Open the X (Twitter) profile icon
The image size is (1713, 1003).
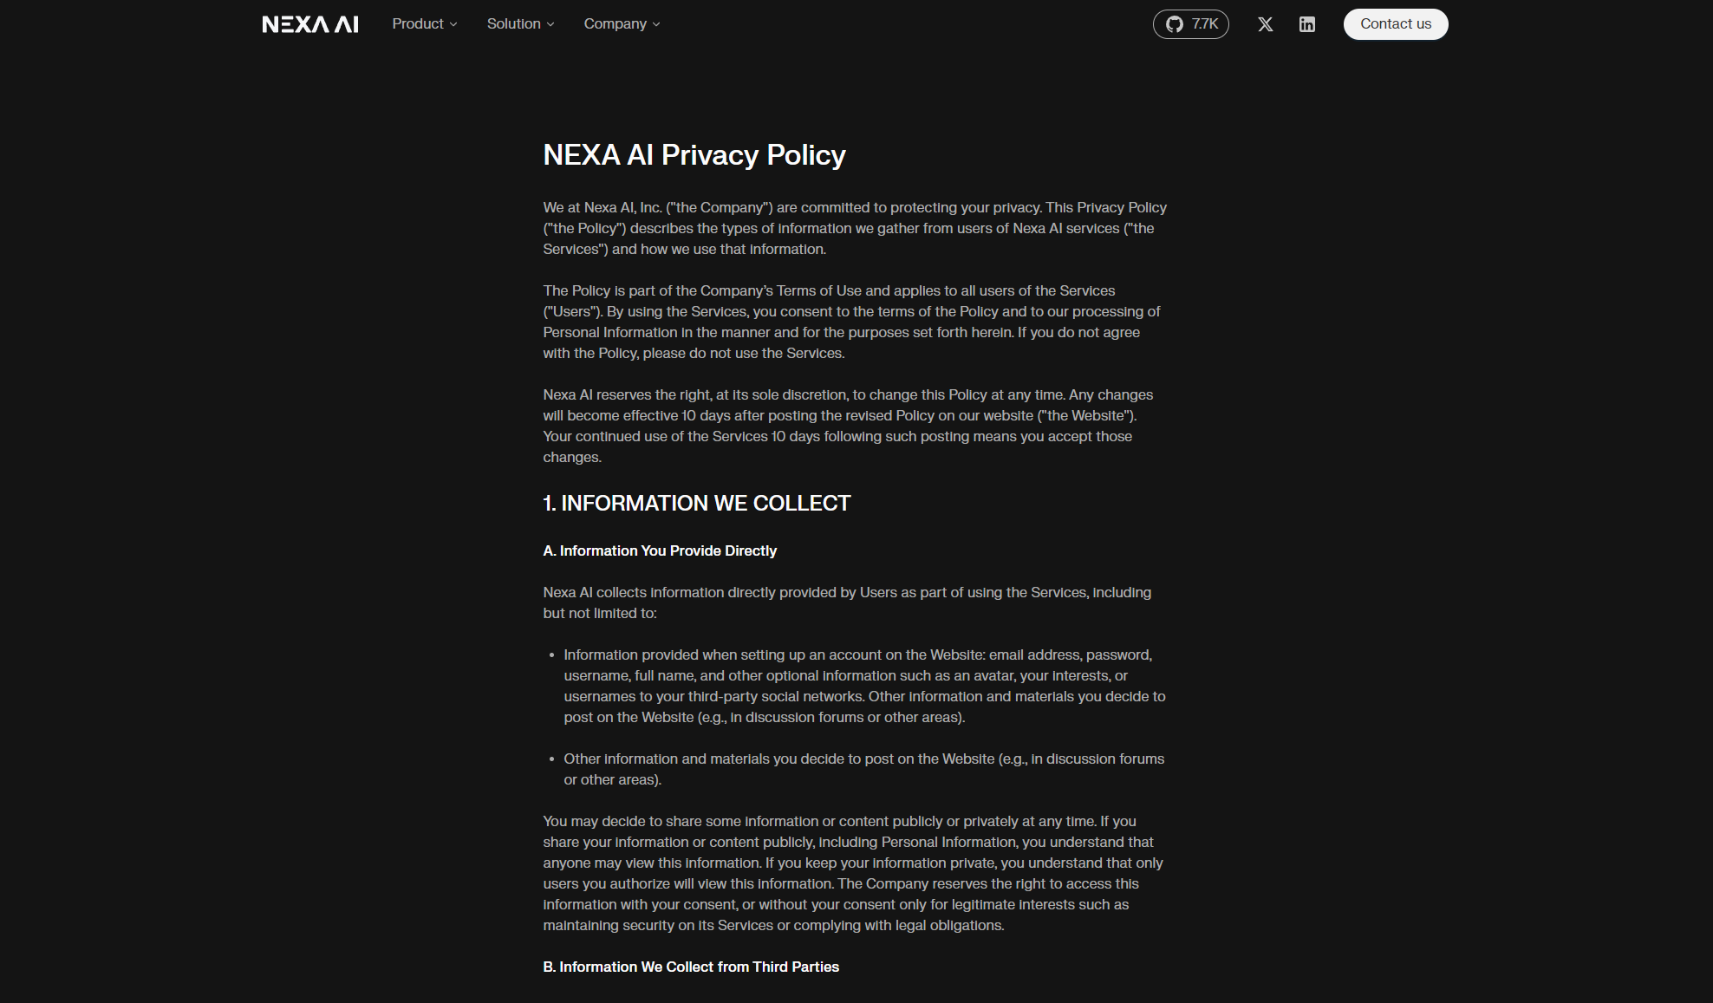pyautogui.click(x=1265, y=24)
